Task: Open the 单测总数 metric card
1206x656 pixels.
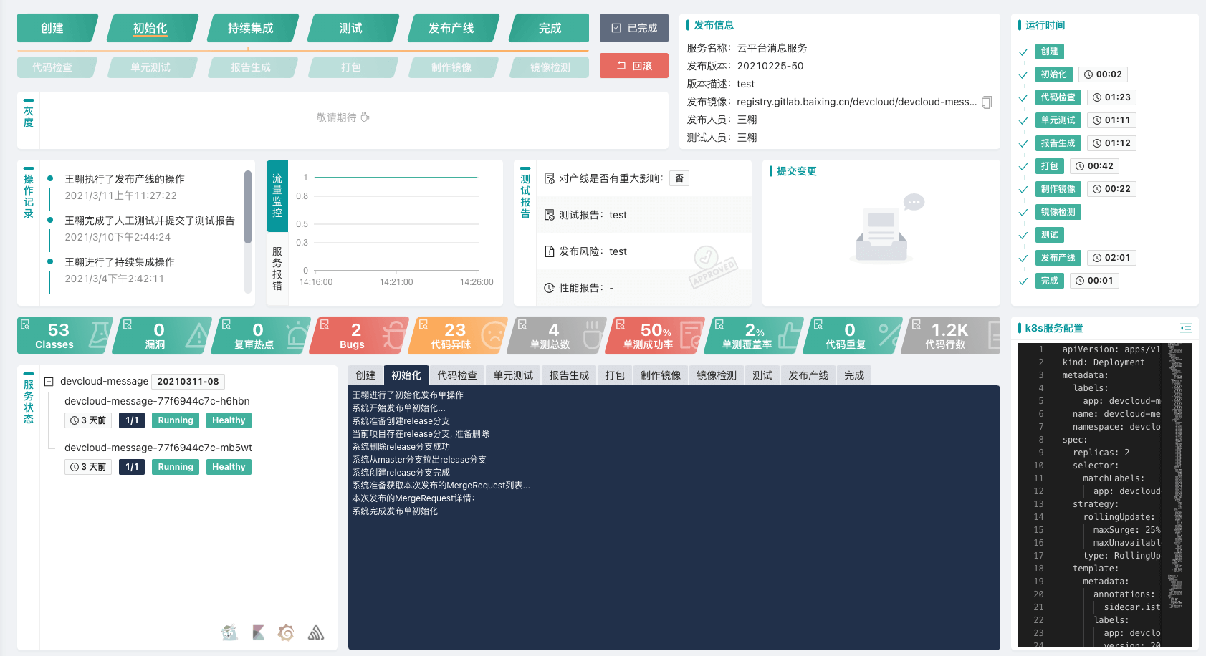Action: click(557, 336)
